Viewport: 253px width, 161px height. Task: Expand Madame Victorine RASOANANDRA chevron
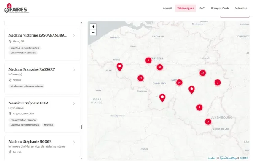(x=74, y=36)
